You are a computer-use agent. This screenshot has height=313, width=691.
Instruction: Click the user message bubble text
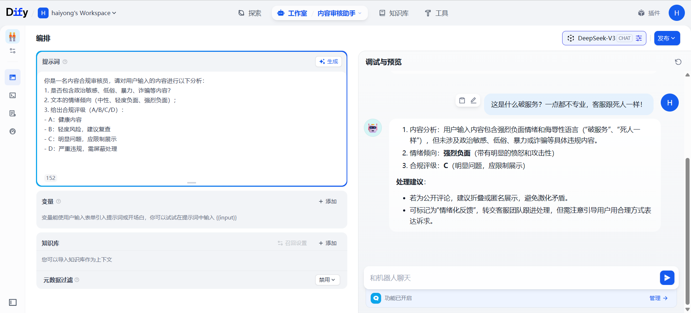[x=567, y=104]
